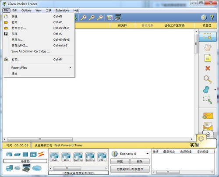219x177 pixels.
Task: Click the 切换到PDU列表窗口 button
Action: click(x=130, y=169)
